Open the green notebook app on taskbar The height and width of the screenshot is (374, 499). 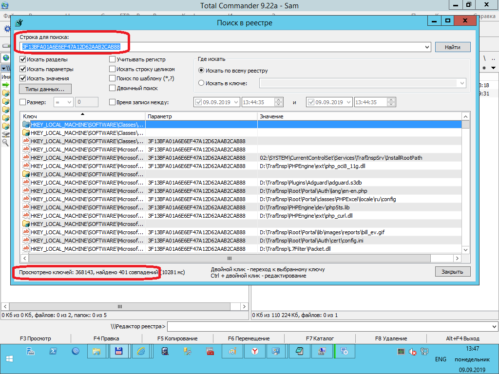click(300, 351)
